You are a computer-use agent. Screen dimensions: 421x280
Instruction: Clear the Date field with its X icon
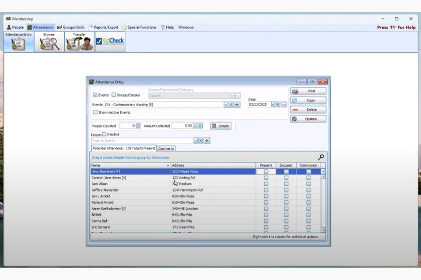[x=278, y=104]
